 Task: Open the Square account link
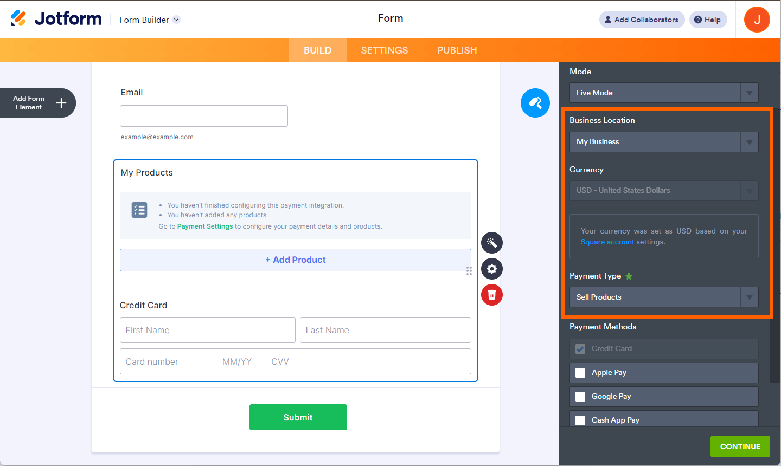pyautogui.click(x=607, y=242)
